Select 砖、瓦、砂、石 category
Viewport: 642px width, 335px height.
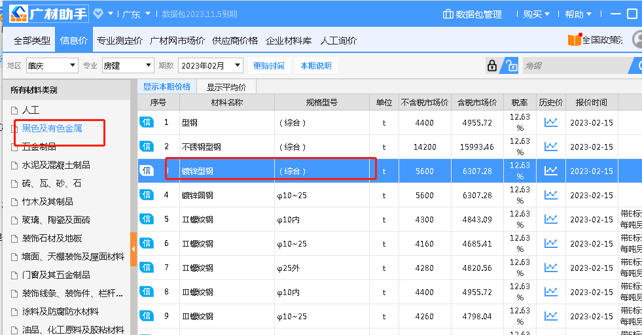click(x=52, y=183)
